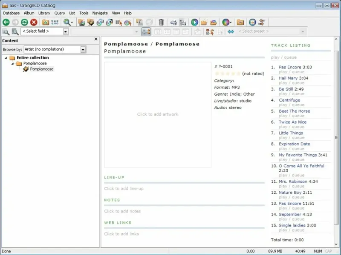Click the Genre value Indie; Other
341x255 pixels.
pos(242,94)
